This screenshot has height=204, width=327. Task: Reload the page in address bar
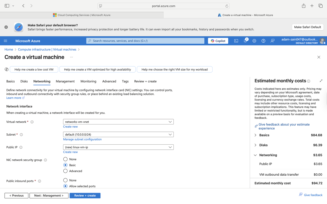pyautogui.click(x=227, y=6)
